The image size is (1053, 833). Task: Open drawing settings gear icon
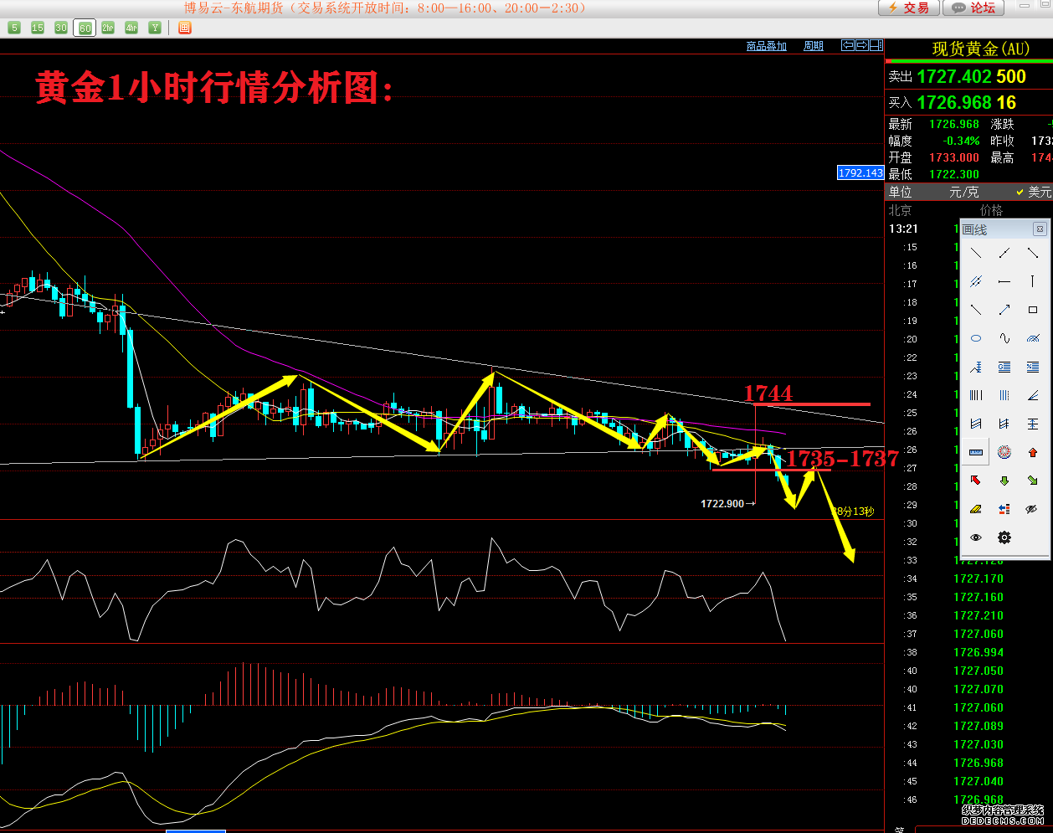coord(1004,537)
